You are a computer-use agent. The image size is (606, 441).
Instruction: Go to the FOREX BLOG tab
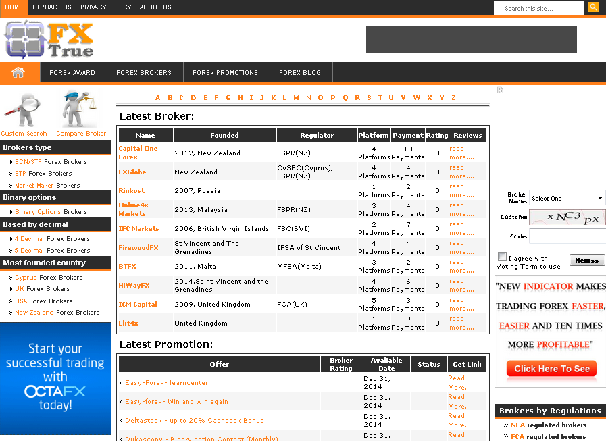point(300,73)
